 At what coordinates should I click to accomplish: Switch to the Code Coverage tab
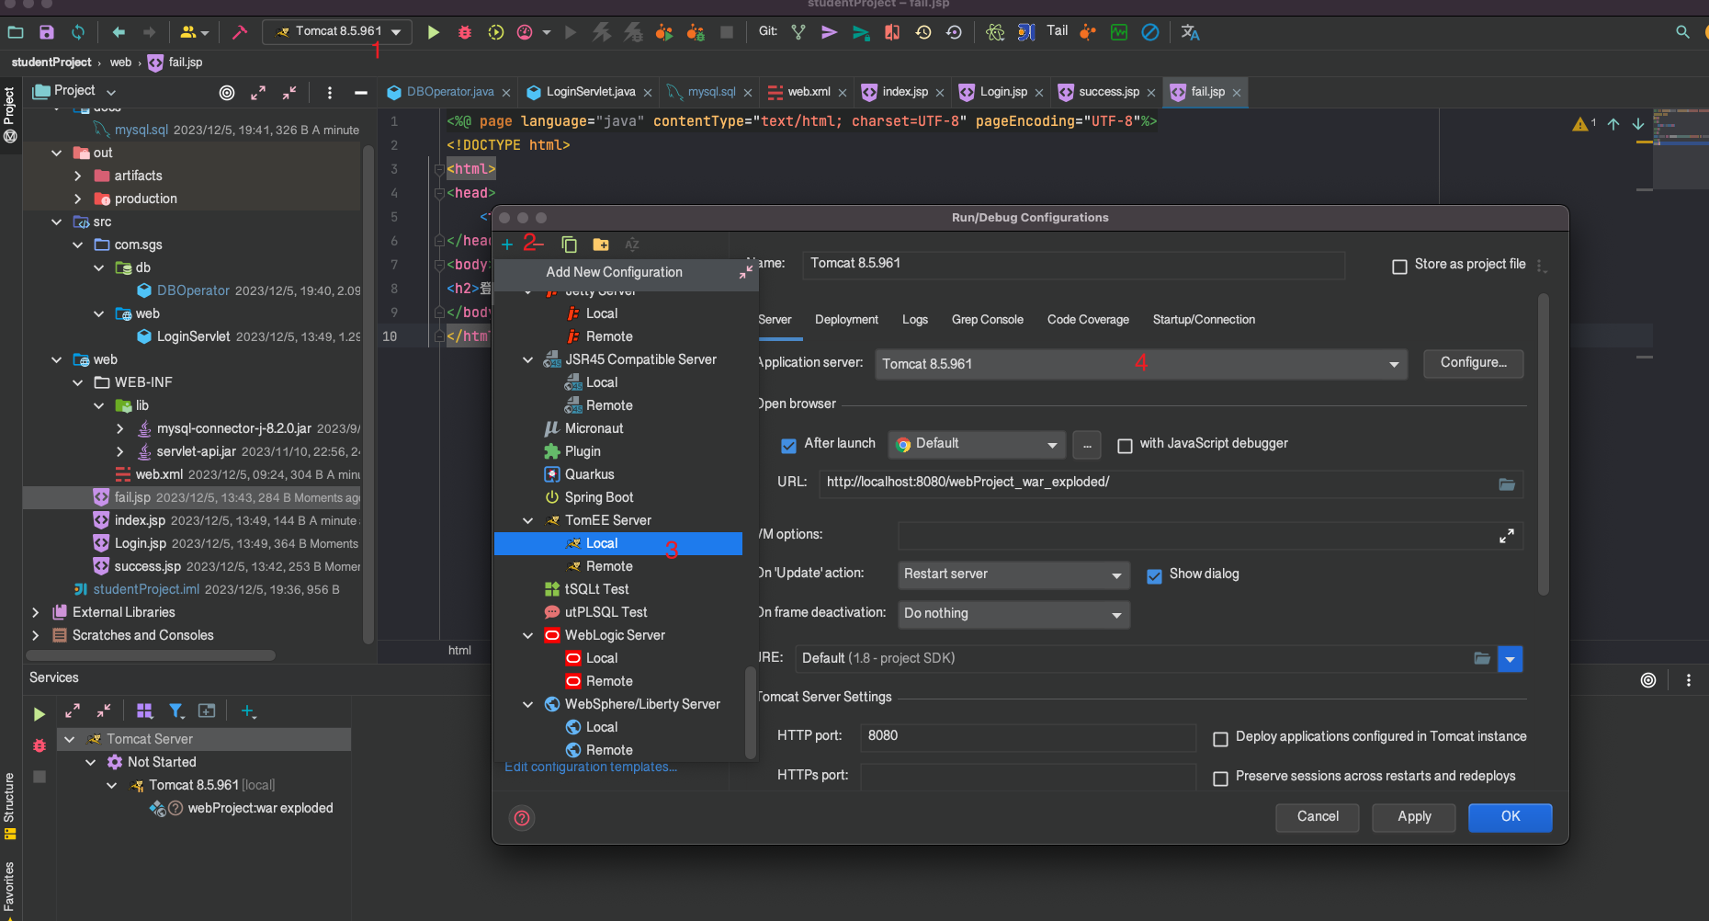1088,320
